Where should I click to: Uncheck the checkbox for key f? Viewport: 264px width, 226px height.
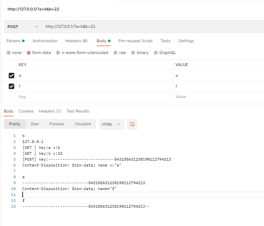click(11, 86)
